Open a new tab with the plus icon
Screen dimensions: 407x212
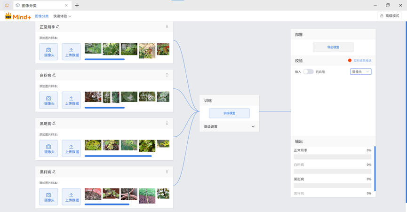tap(77, 5)
